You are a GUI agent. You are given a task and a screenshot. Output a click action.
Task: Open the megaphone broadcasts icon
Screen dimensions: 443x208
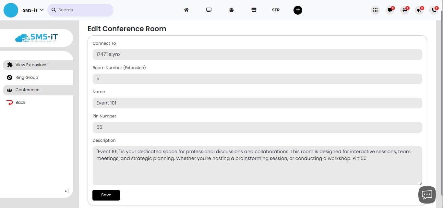pos(419,10)
